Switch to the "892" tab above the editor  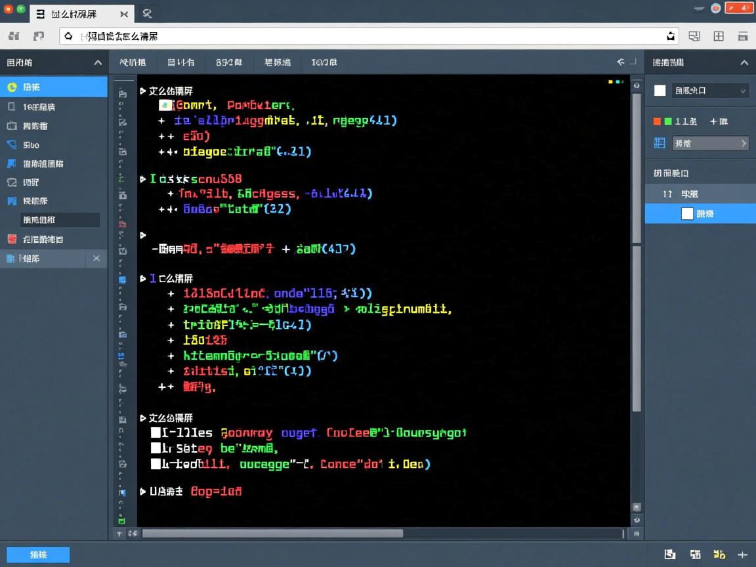pos(229,62)
